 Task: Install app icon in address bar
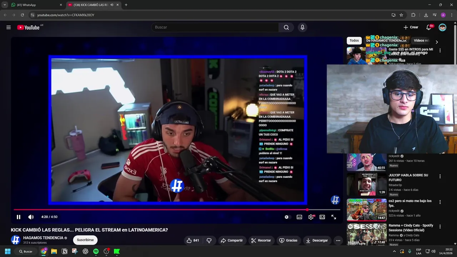[393, 15]
